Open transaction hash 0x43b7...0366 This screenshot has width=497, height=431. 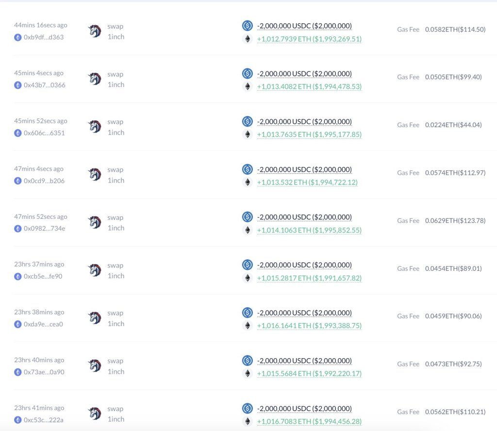(44, 85)
